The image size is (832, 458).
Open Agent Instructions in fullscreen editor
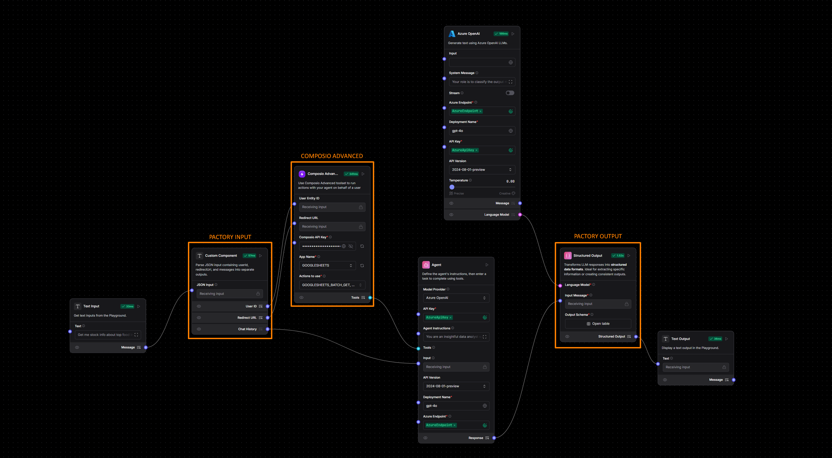484,336
